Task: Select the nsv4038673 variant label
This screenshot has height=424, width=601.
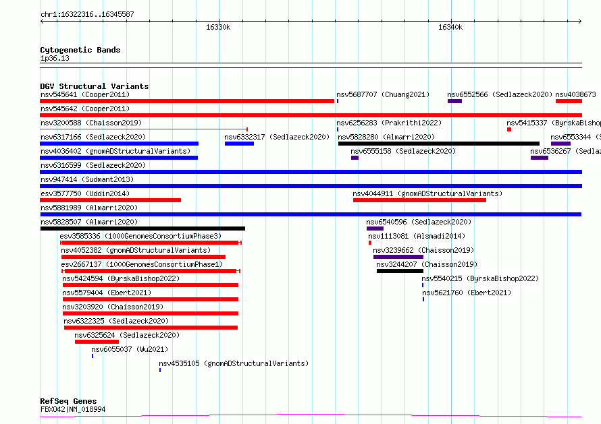Action: [576, 94]
